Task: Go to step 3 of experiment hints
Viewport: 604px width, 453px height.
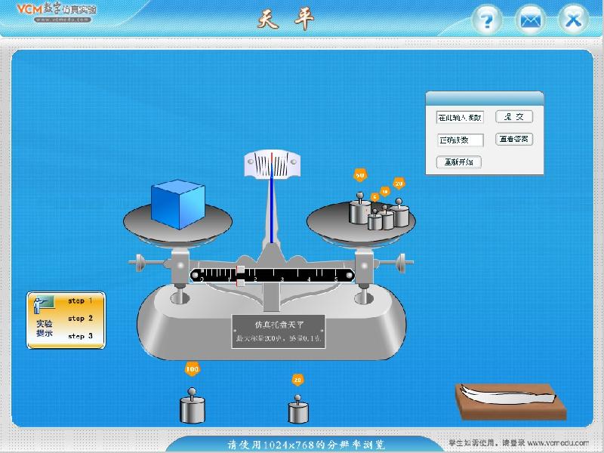Action: click(x=81, y=337)
